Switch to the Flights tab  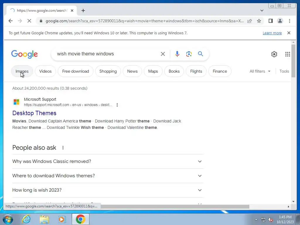196,71
